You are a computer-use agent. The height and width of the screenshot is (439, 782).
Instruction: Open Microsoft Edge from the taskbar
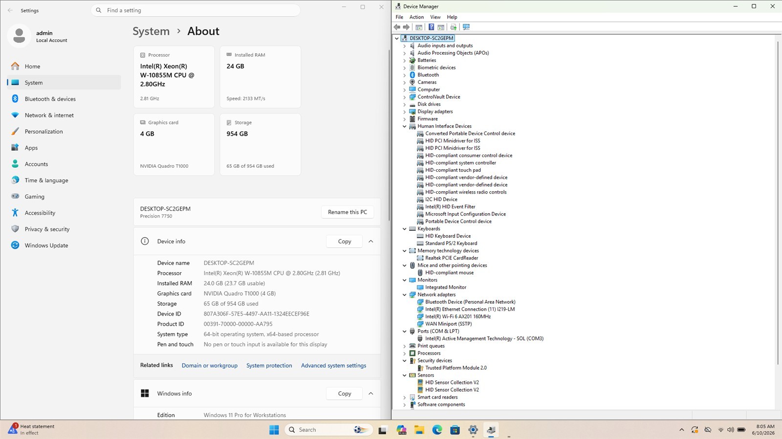point(437,430)
